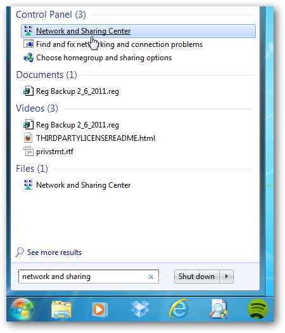Open Network and Sharing Center under Control Panel
This screenshot has width=285, height=333.
click(138, 31)
